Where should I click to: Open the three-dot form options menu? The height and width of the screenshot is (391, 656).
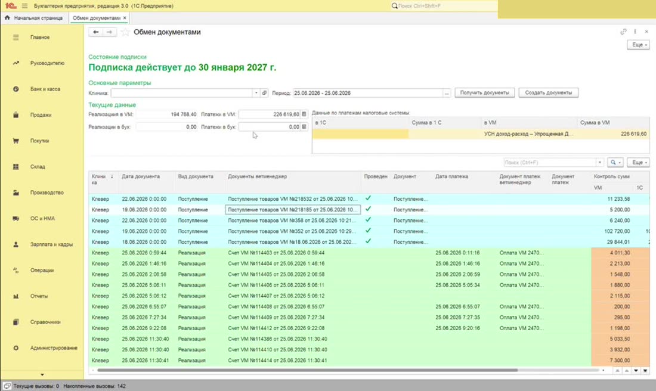(635, 32)
